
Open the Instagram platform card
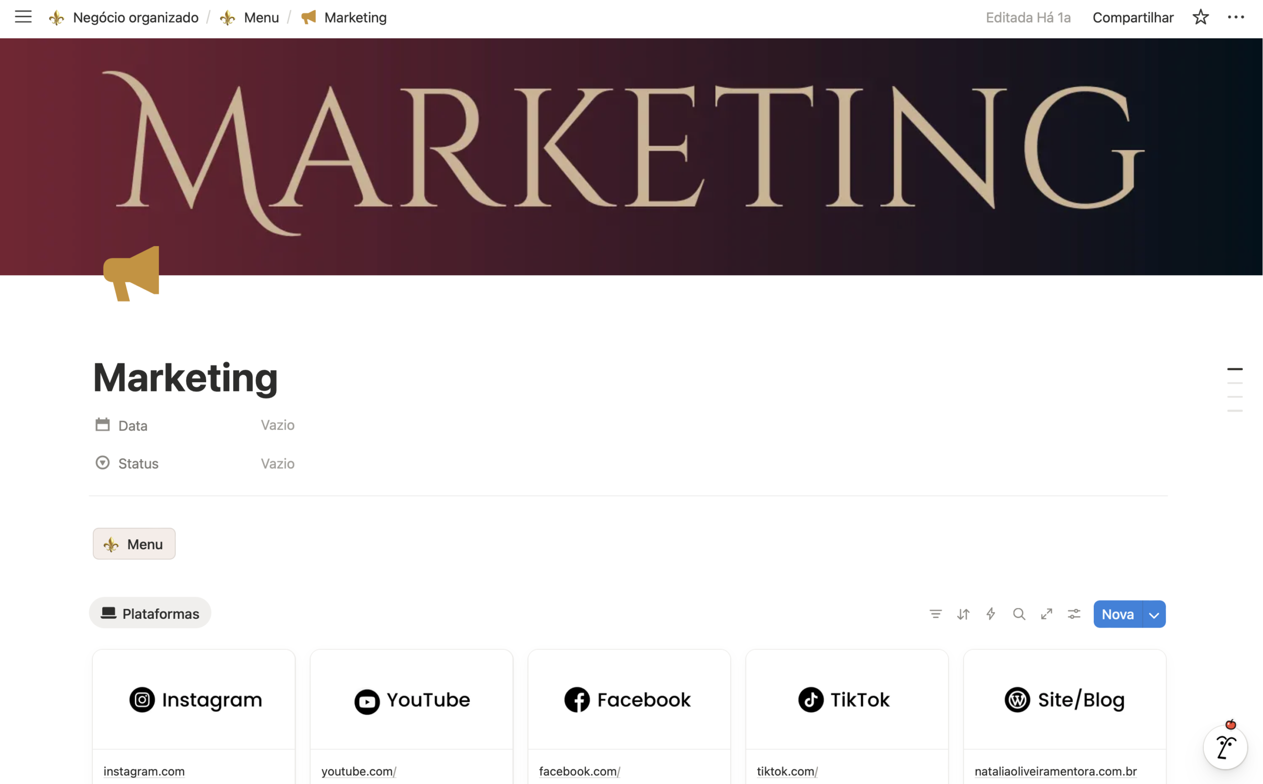[x=194, y=700]
